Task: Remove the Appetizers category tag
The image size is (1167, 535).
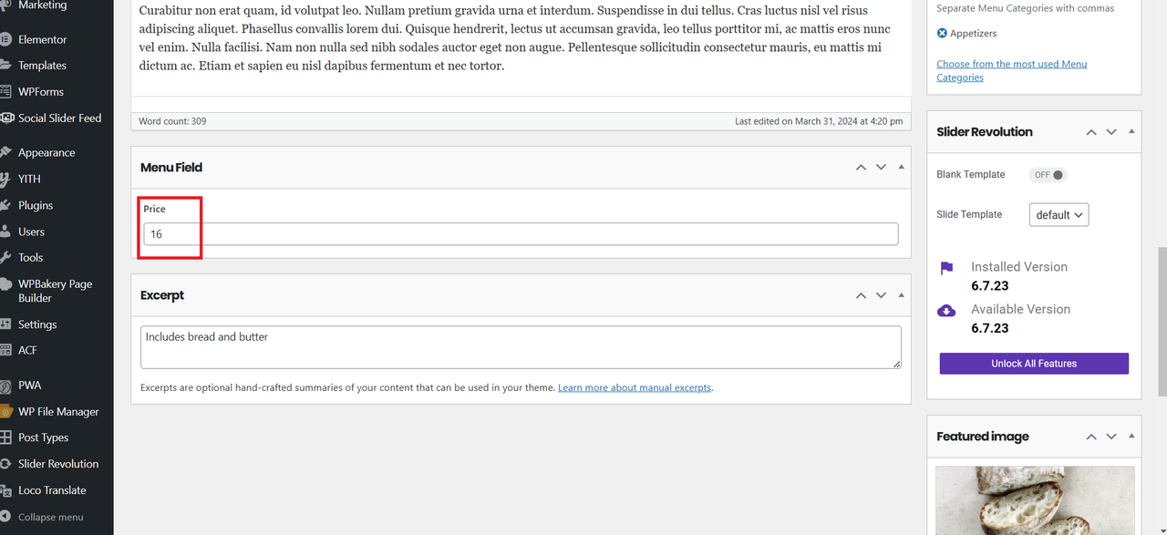Action: pos(942,33)
